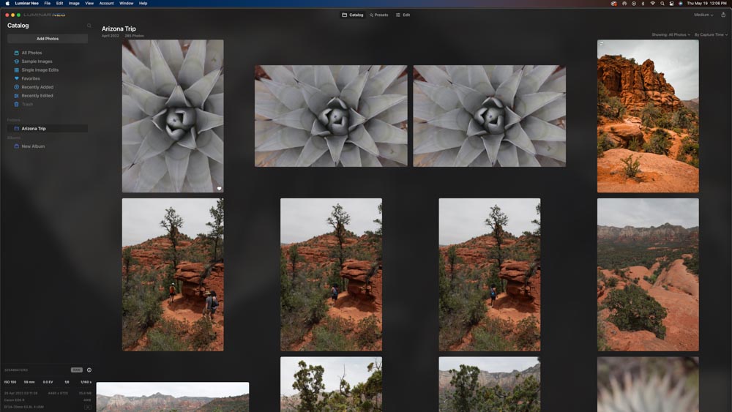
Task: Click the All Photos sidebar icon
Action: (x=17, y=53)
